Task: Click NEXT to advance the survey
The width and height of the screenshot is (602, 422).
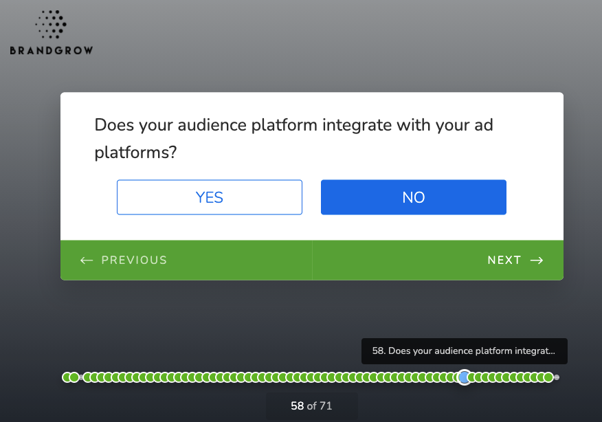Action: click(x=505, y=260)
